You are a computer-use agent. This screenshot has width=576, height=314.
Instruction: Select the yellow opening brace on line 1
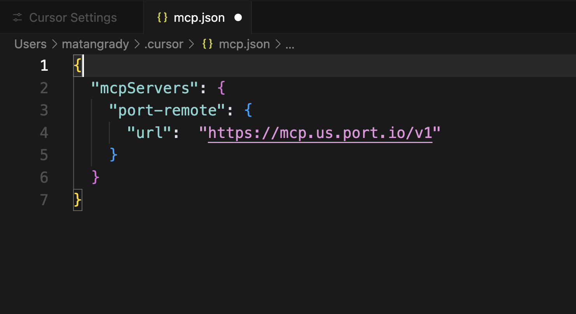click(x=77, y=65)
